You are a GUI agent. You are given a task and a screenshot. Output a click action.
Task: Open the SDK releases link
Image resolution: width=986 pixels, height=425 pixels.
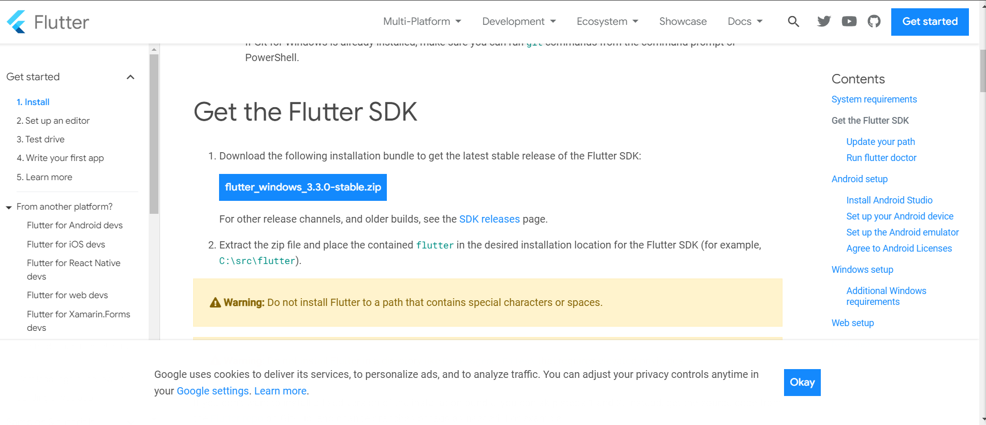489,219
